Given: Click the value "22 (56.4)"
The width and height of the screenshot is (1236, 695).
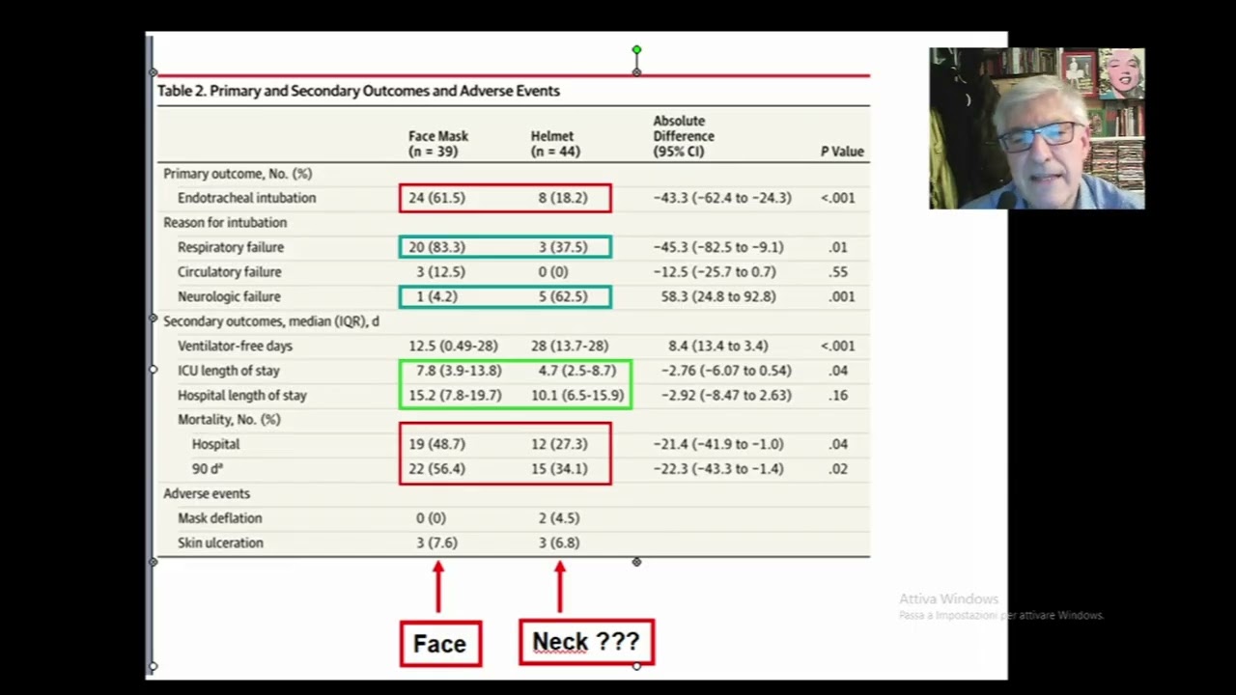Looking at the screenshot, I should tap(436, 469).
